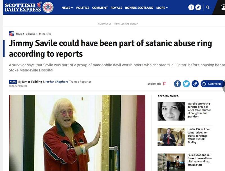Open Marelle Sturrock recommended article thumbnail
Image resolution: width=225 pixels, height=171 pixels.
click(x=171, y=111)
